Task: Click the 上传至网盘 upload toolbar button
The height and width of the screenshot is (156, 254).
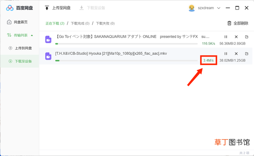Action: point(58,8)
